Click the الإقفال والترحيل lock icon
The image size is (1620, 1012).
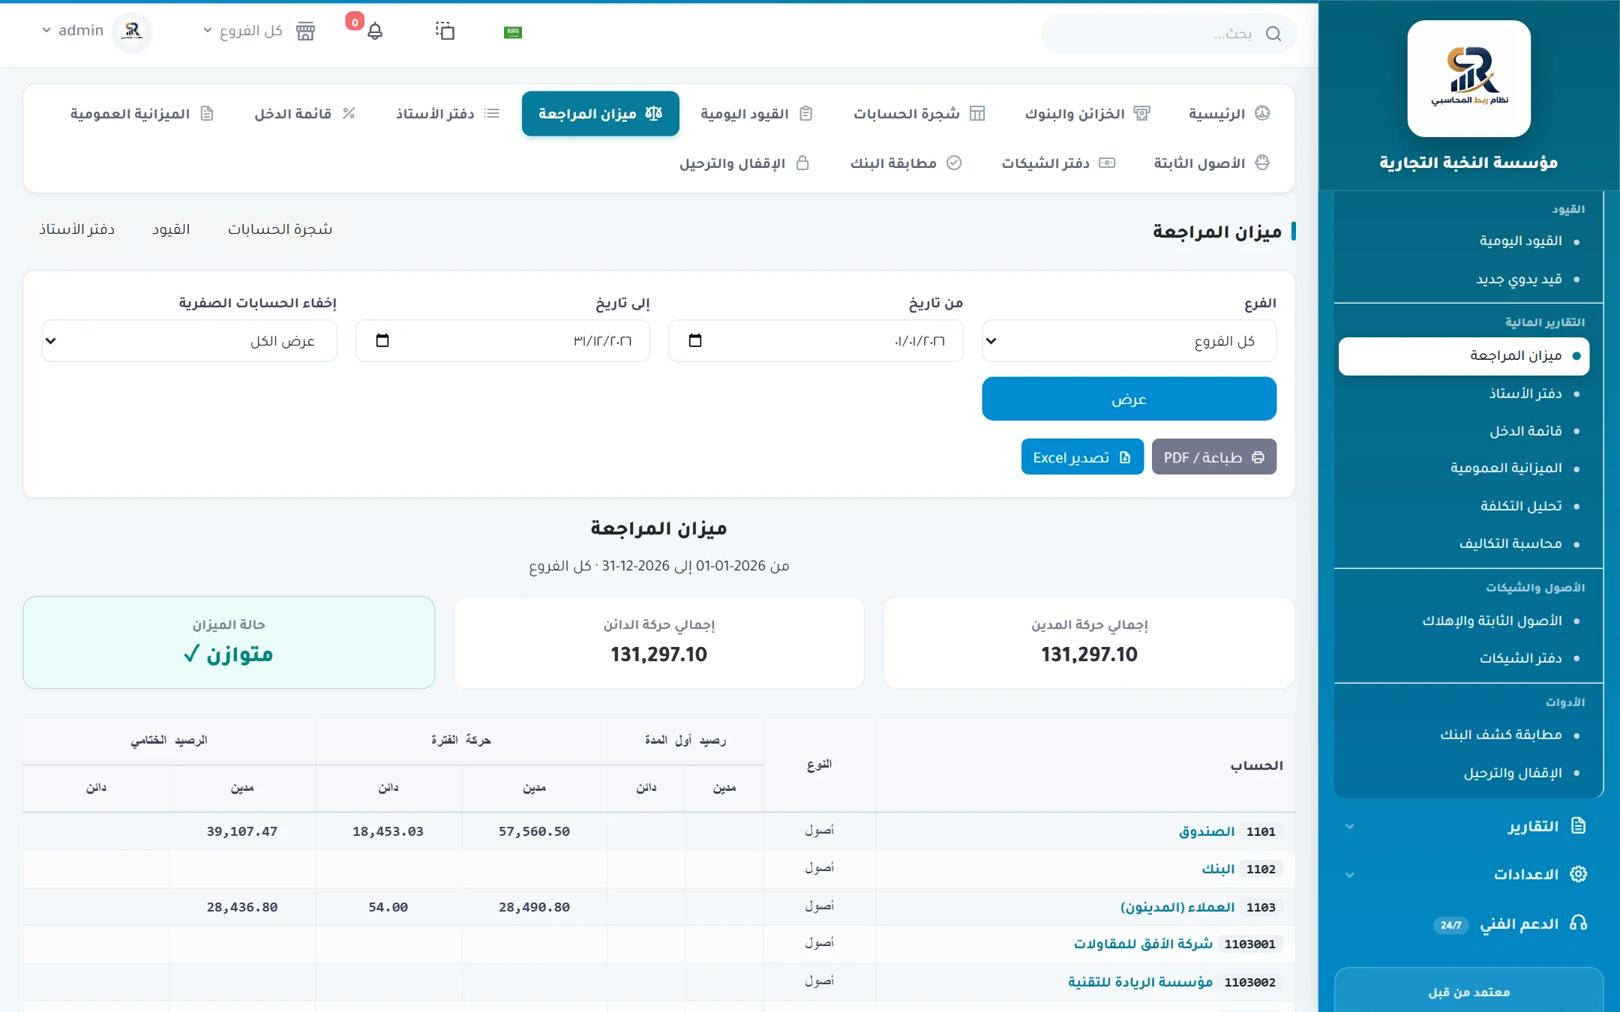(802, 163)
